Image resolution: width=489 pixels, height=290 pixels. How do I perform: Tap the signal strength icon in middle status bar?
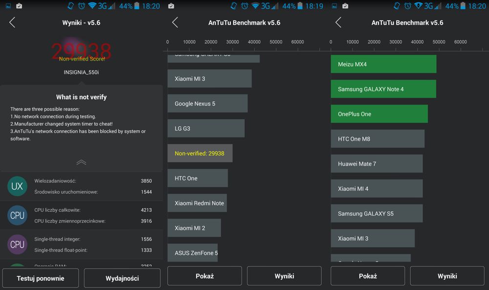pos(275,5)
